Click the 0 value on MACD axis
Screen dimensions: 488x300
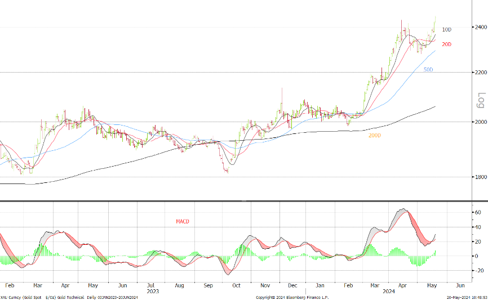point(477,256)
